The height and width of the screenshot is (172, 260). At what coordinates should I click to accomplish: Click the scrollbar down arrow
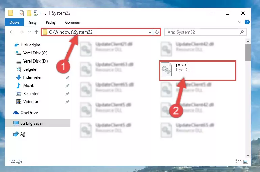pyautogui.click(x=248, y=155)
